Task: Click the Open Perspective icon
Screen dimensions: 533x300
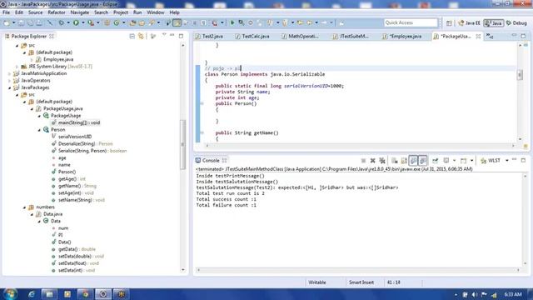Action: tap(449, 23)
